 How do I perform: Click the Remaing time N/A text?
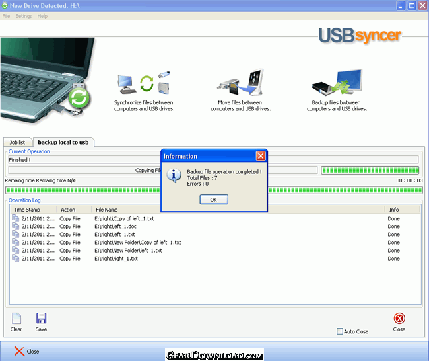[40, 180]
